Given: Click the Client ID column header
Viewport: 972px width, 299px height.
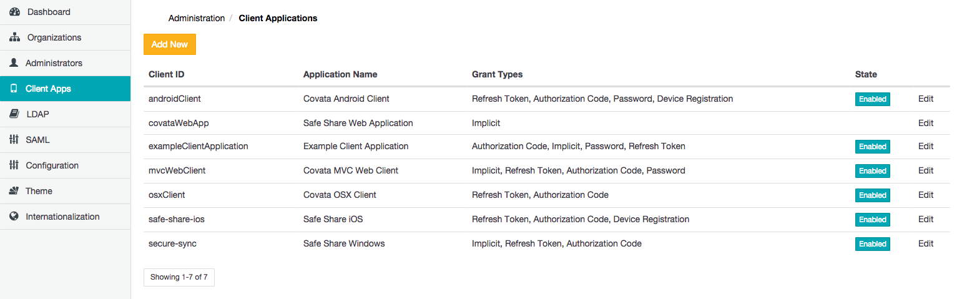Looking at the screenshot, I should (x=166, y=74).
